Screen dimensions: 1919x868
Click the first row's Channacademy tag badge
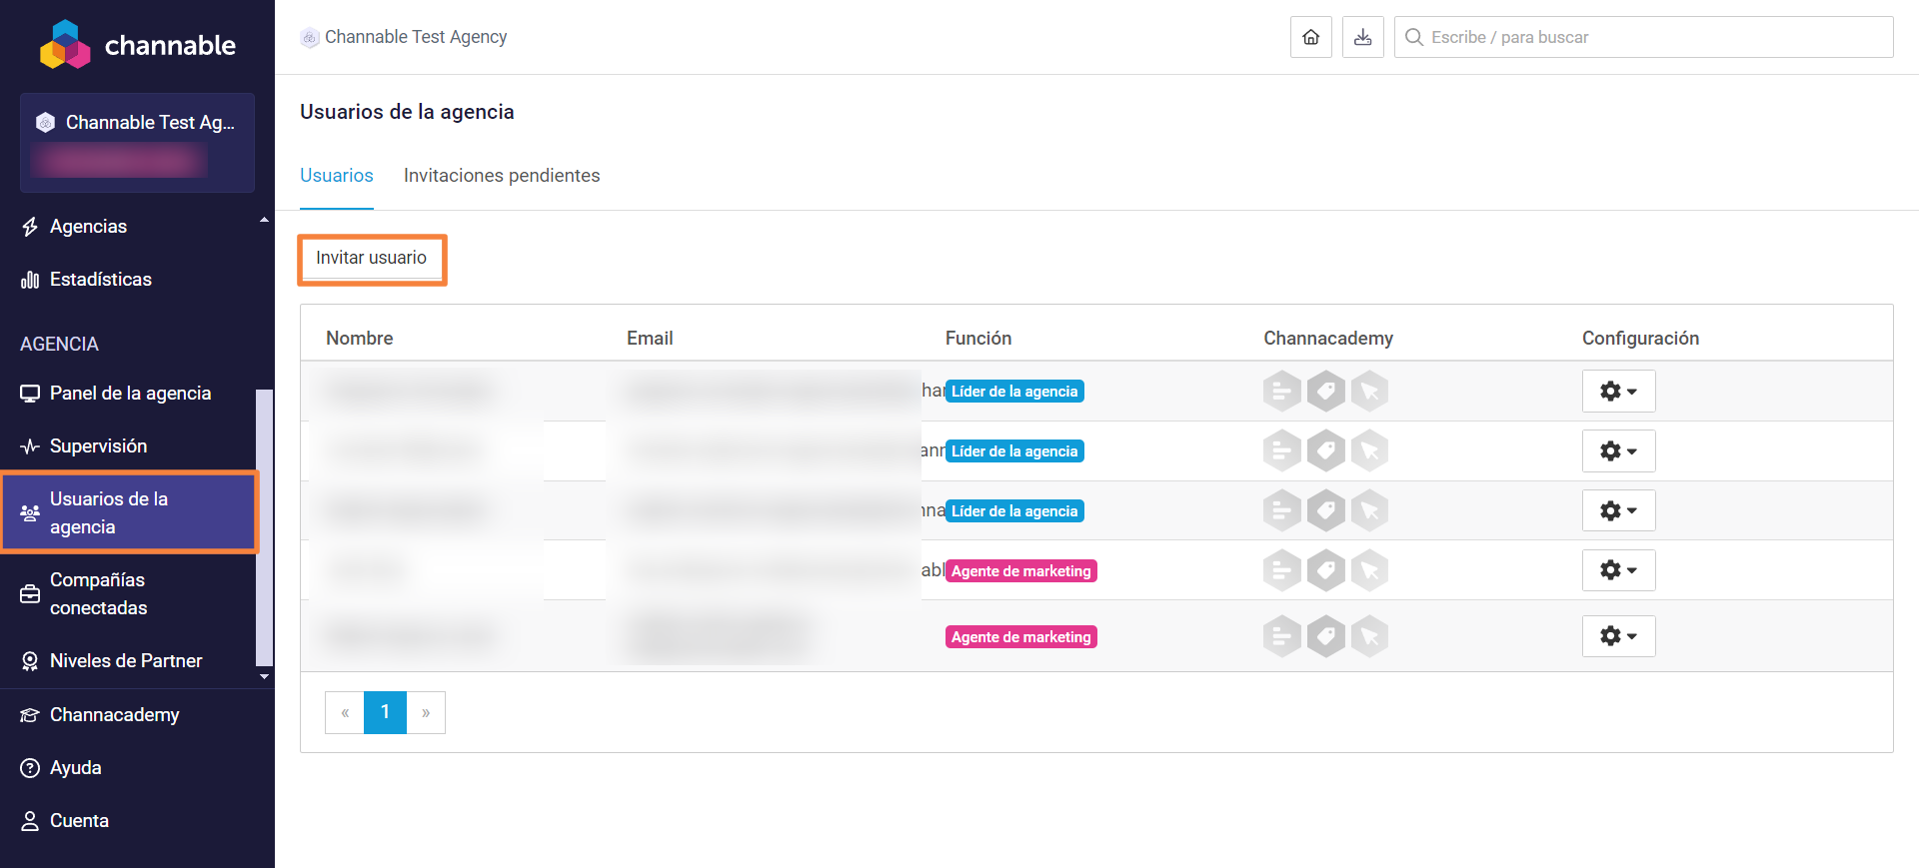(1326, 391)
